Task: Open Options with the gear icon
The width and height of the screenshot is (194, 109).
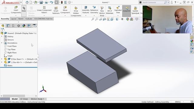Action: pyautogui.click(x=69, y=2)
